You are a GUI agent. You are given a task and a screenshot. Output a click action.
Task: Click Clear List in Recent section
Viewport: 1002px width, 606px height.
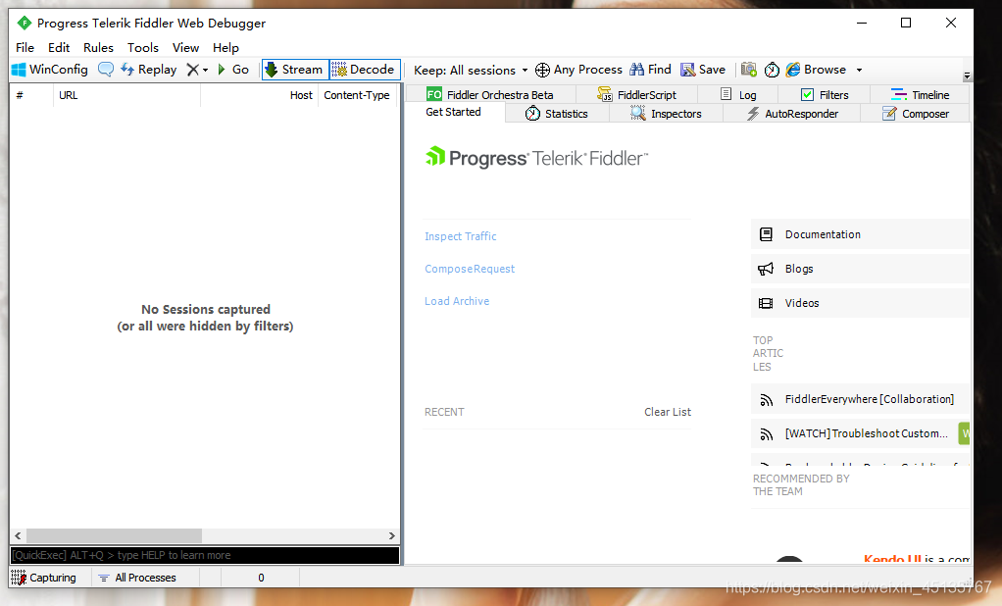pos(667,412)
